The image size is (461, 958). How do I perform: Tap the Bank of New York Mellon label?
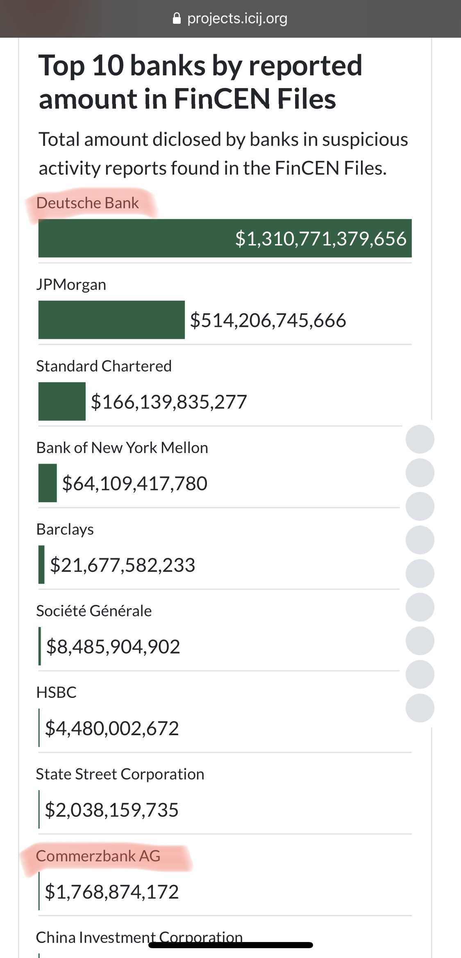122,448
